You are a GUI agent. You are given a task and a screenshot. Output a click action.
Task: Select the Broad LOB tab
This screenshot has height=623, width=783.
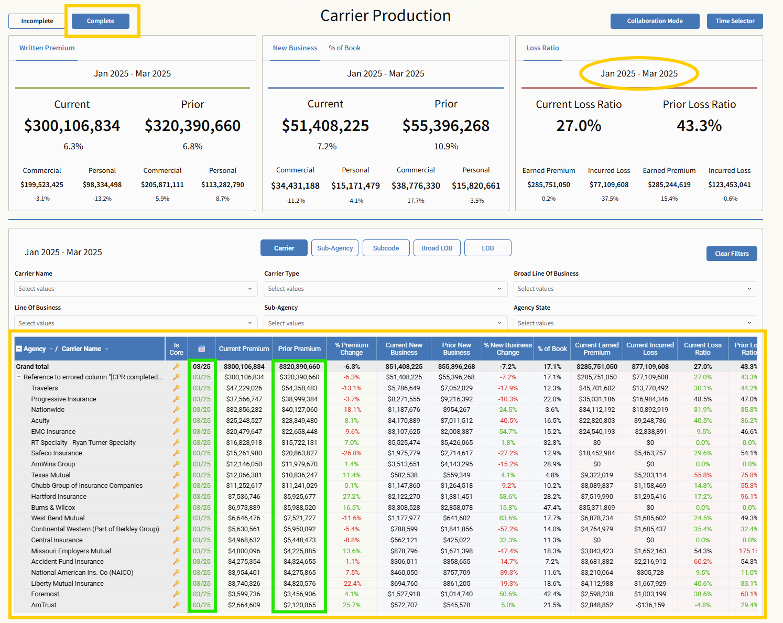pos(437,248)
